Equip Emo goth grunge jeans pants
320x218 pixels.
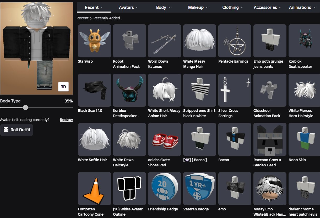click(x=270, y=41)
